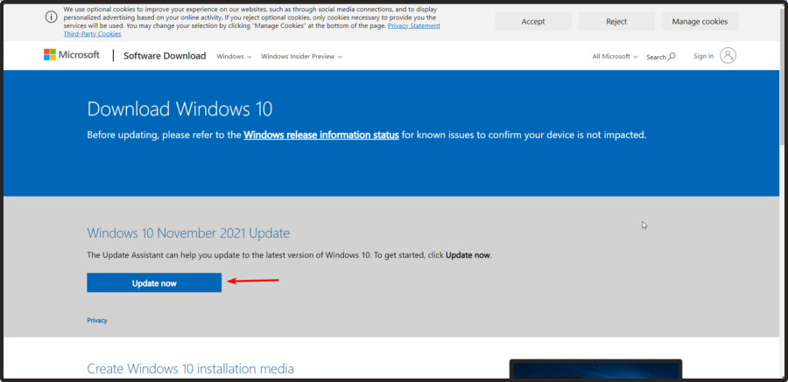Click the Sign in account avatar icon
The image size is (788, 382).
728,55
